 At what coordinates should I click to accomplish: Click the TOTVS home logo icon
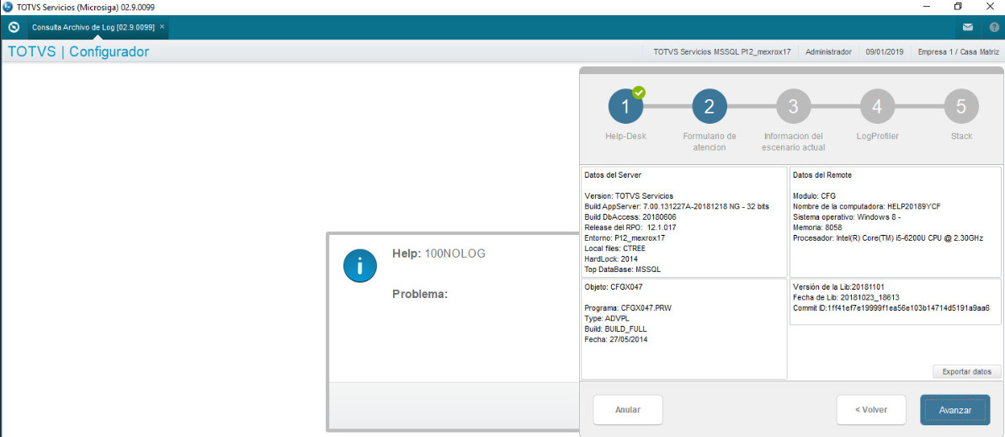click(13, 27)
